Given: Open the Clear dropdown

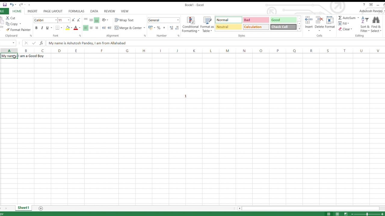Looking at the screenshot, I should (345, 29).
